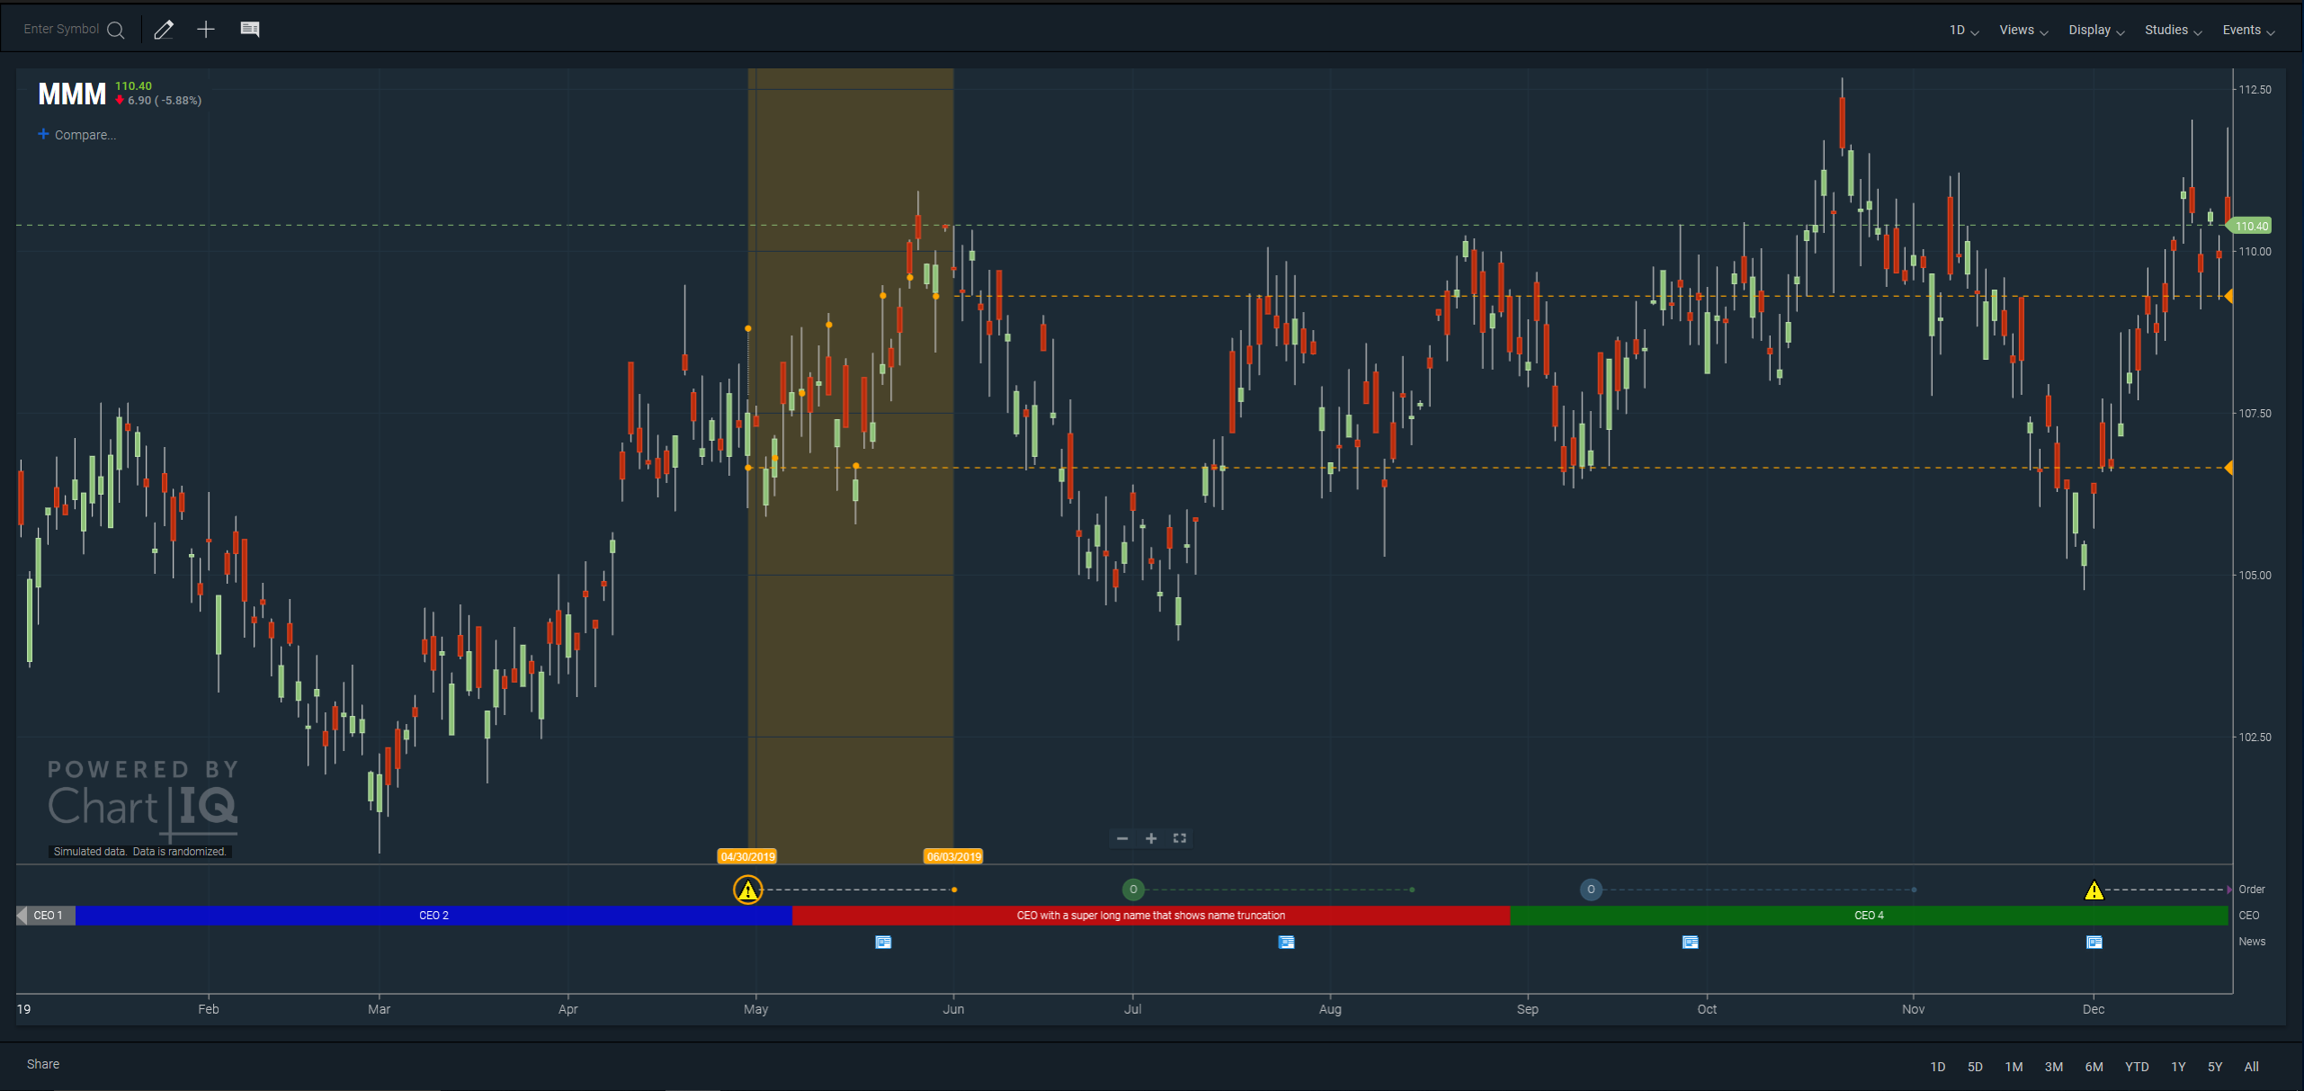Click the News swimlane label
This screenshot has width=2304, height=1091.
[x=2252, y=942]
